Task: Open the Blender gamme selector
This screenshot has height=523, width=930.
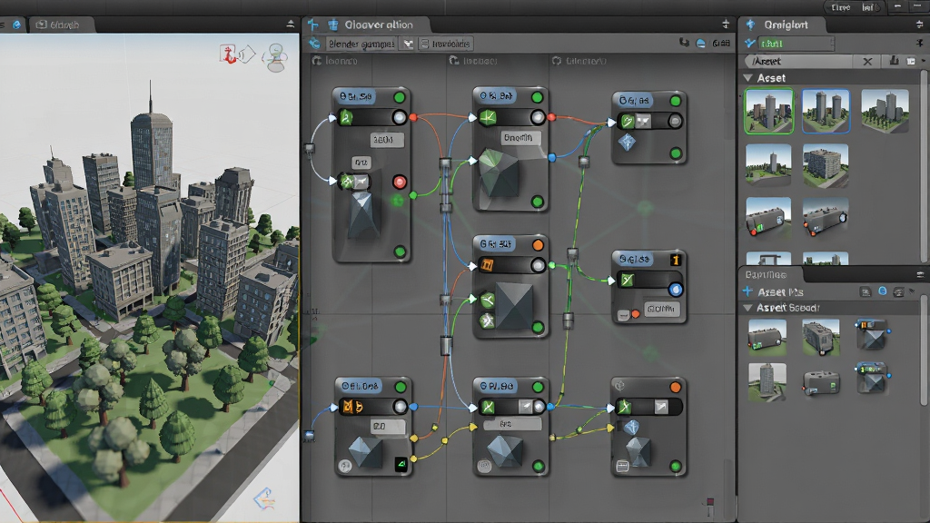Action: (x=361, y=44)
